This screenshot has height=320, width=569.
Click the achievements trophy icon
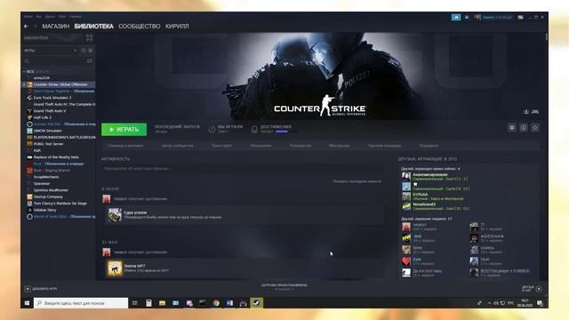click(x=254, y=129)
